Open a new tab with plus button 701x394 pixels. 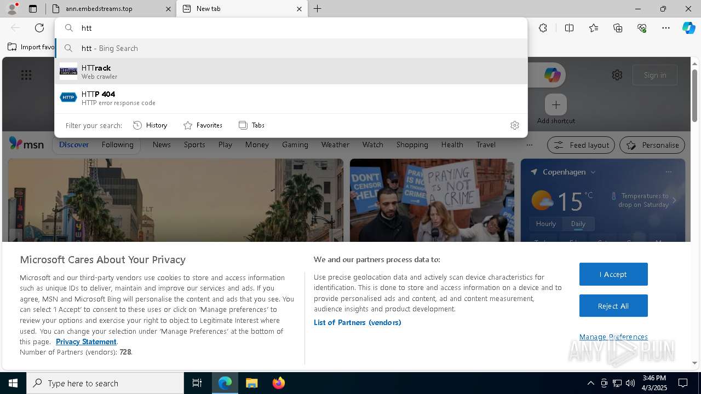tap(318, 9)
